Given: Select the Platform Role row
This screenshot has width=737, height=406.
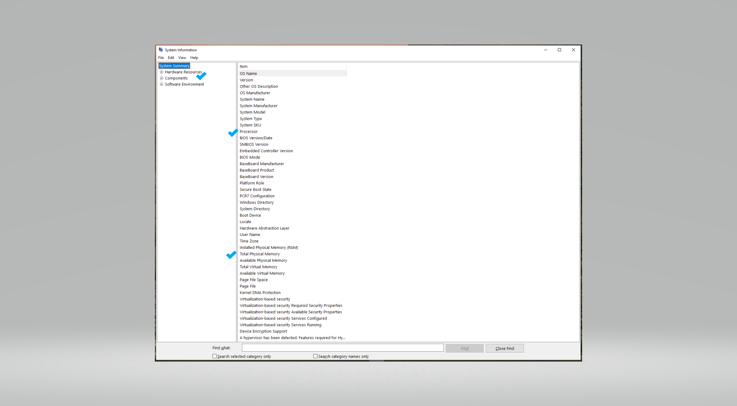Looking at the screenshot, I should coord(292,183).
